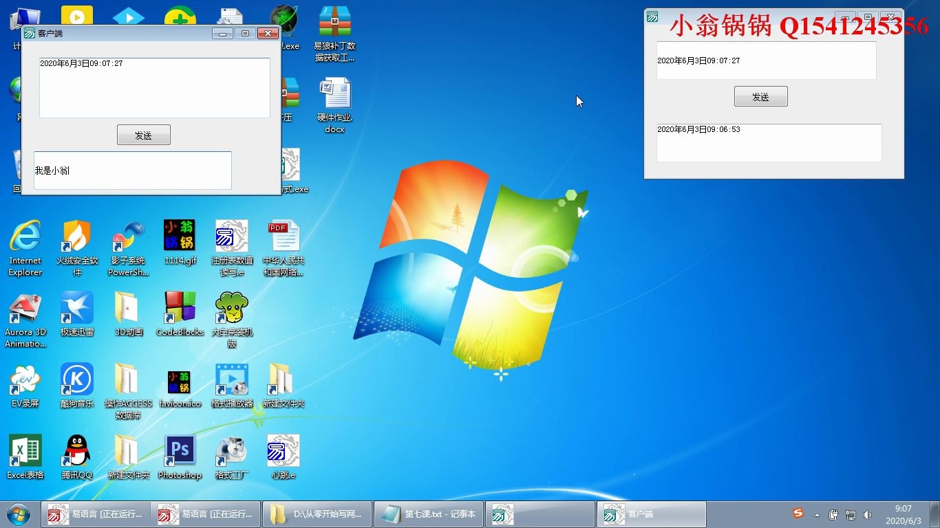Click the Show desktop strip beside the clock
The width and height of the screenshot is (940, 528).
[x=934, y=514]
